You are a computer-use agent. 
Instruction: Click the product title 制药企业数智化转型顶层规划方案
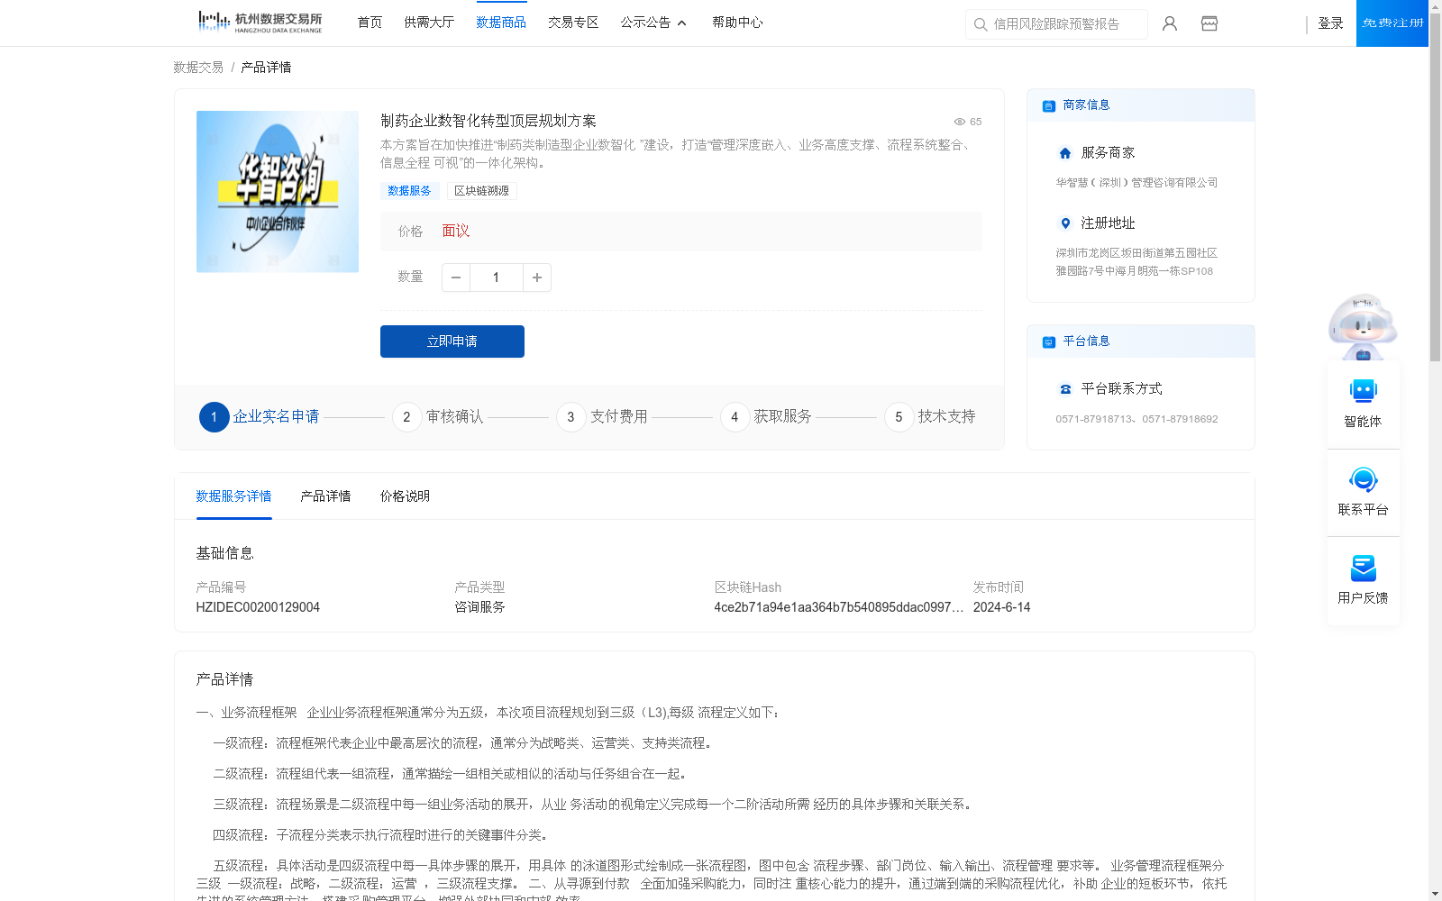click(488, 121)
